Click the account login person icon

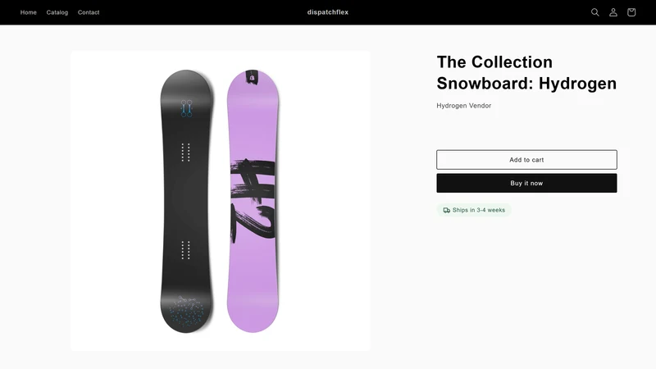(x=613, y=12)
